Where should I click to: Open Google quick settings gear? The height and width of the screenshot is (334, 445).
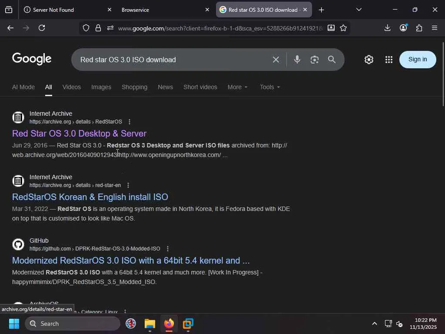[x=369, y=60]
